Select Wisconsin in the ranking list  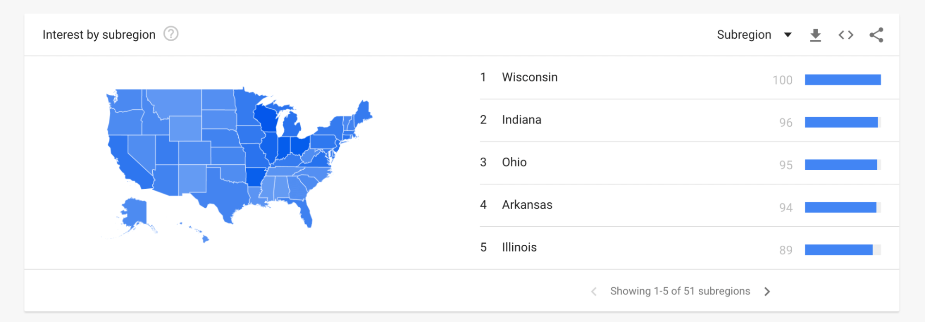pos(529,77)
